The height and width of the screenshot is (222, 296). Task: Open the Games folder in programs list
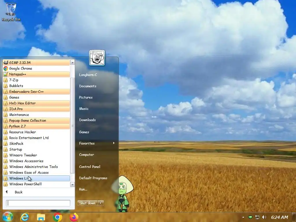click(x=36, y=97)
